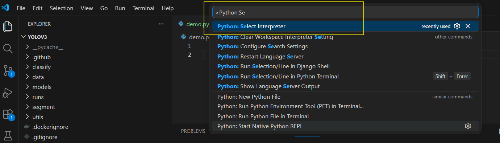Open the Search view in activity bar
This screenshot has height=143, width=500.
(8, 48)
